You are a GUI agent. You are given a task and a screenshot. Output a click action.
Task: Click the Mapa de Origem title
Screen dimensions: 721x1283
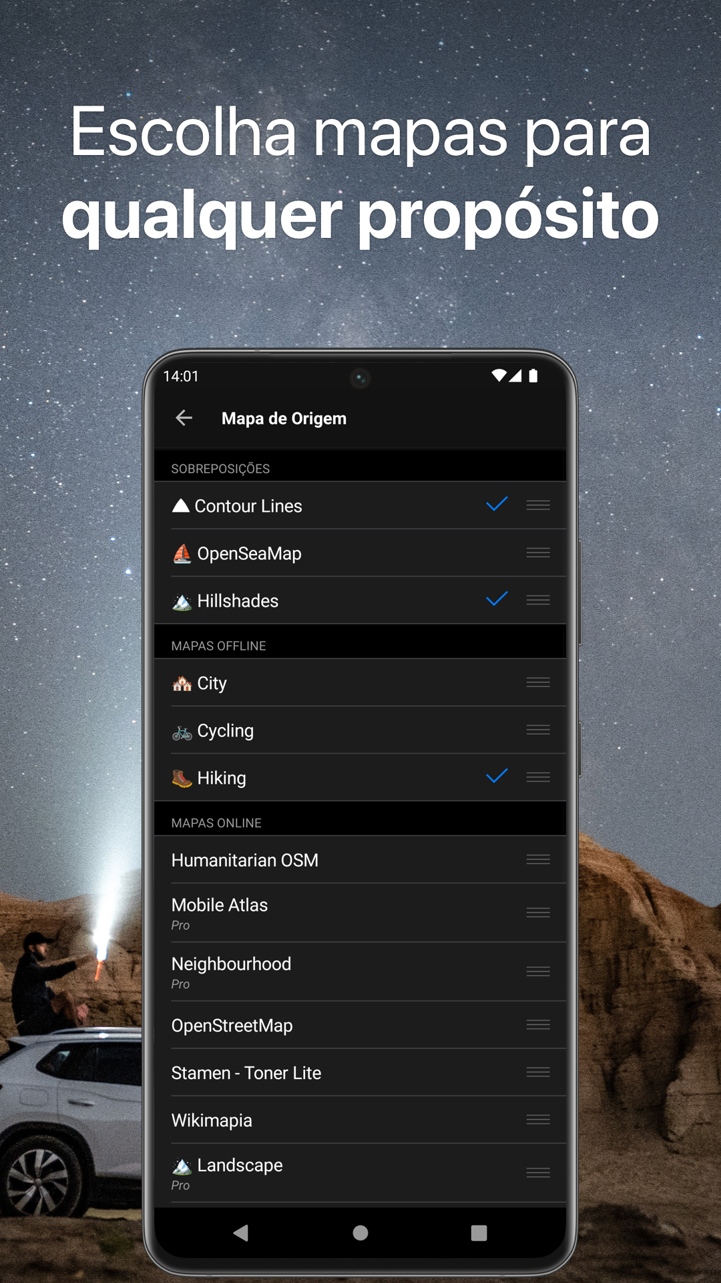(284, 419)
